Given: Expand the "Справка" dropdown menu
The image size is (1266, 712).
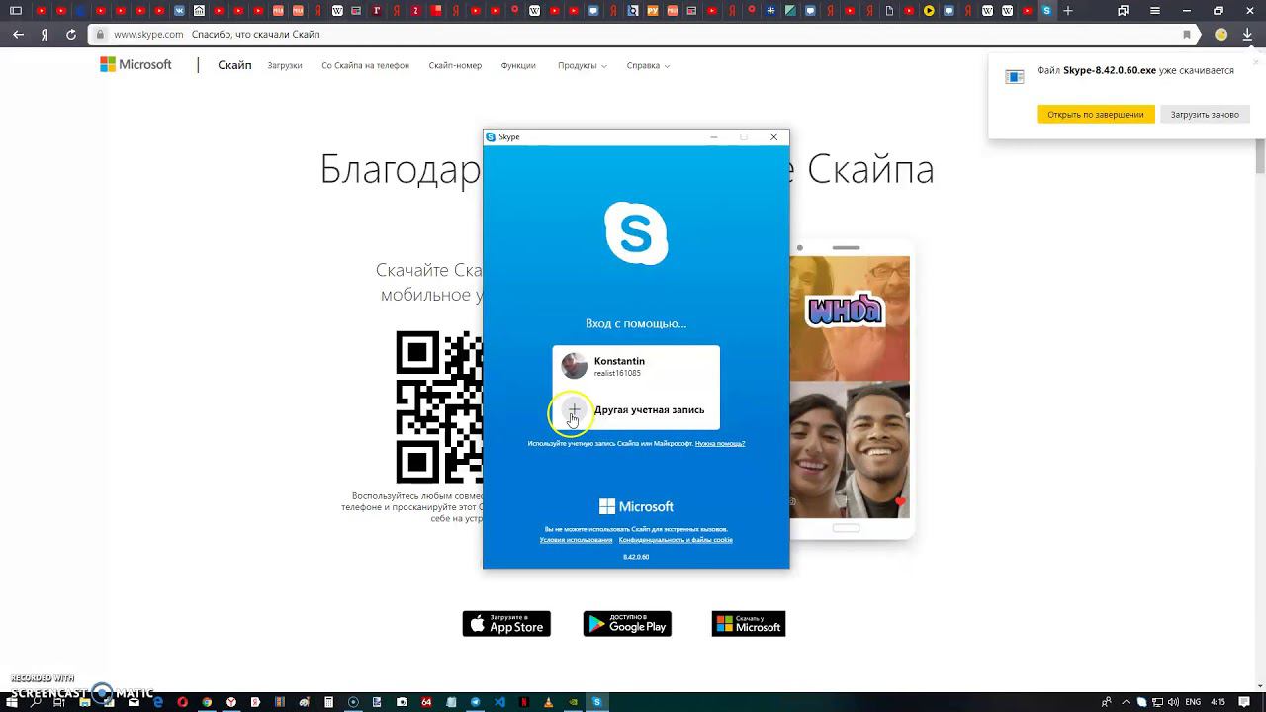Looking at the screenshot, I should point(648,66).
